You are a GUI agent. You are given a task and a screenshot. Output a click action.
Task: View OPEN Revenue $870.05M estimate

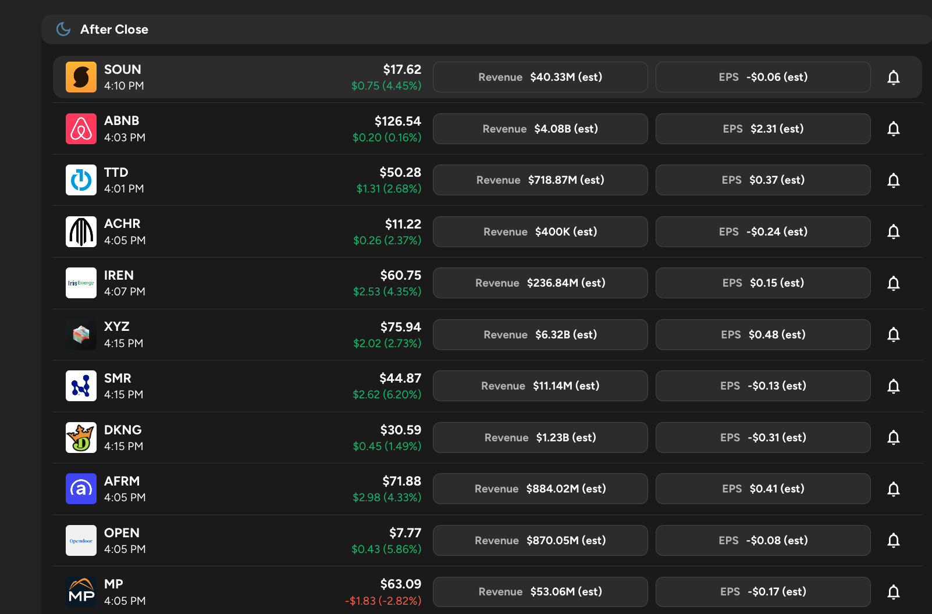pyautogui.click(x=540, y=540)
